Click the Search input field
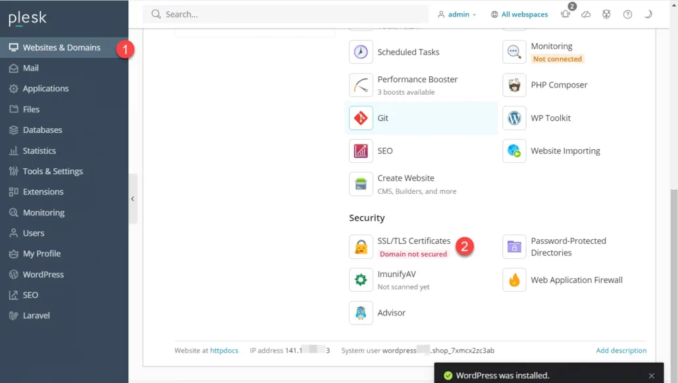The image size is (678, 383). 286,14
